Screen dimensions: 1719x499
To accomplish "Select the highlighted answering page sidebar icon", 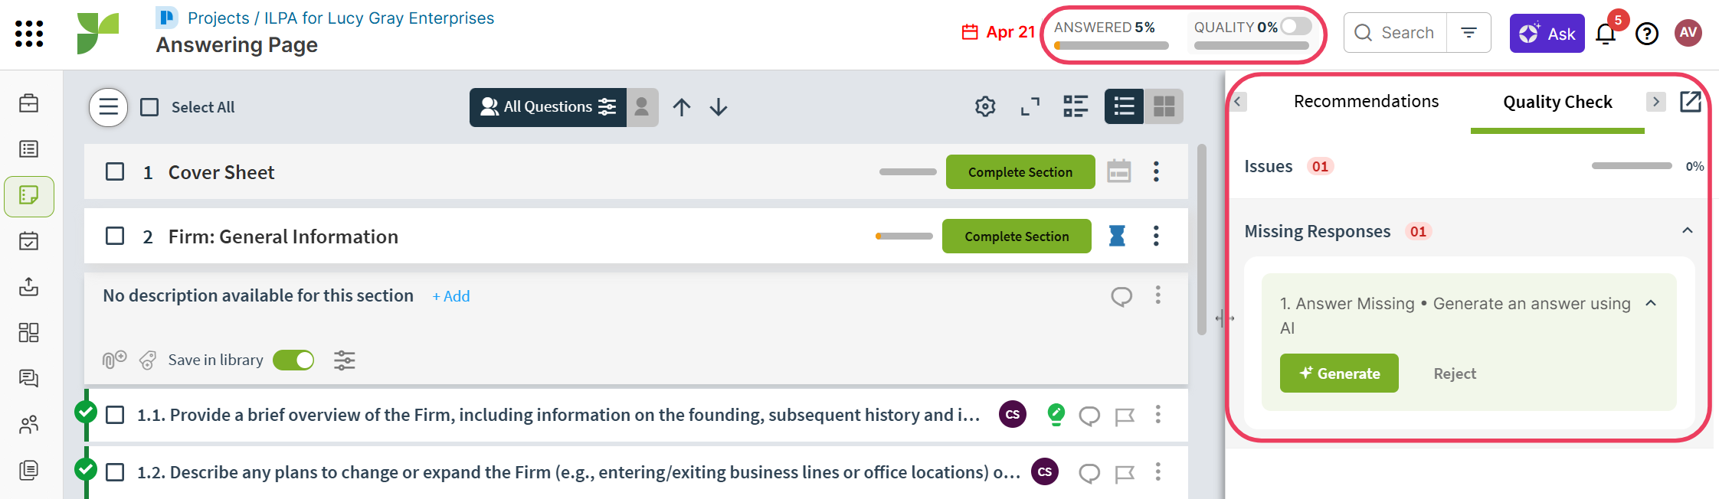I will (29, 196).
